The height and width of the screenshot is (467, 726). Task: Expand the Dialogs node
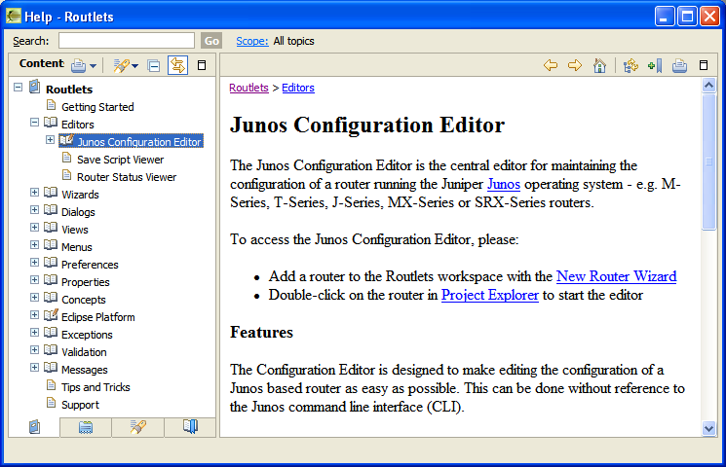[x=35, y=209]
